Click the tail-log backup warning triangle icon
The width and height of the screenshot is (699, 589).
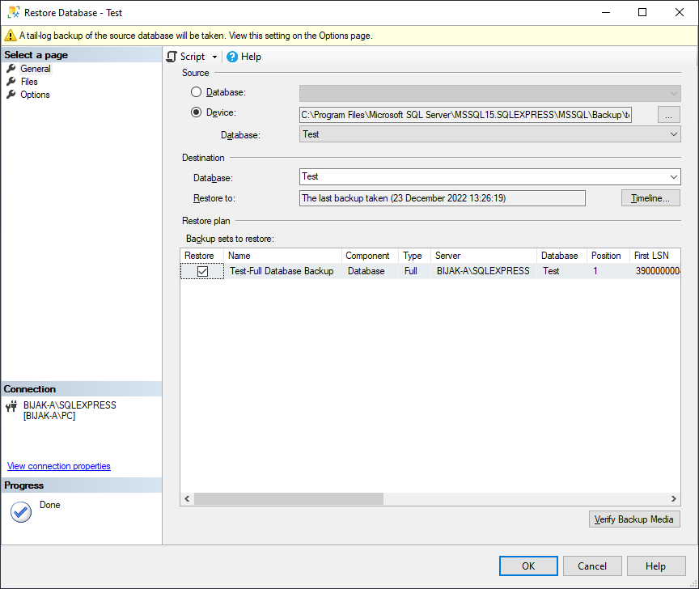[11, 36]
